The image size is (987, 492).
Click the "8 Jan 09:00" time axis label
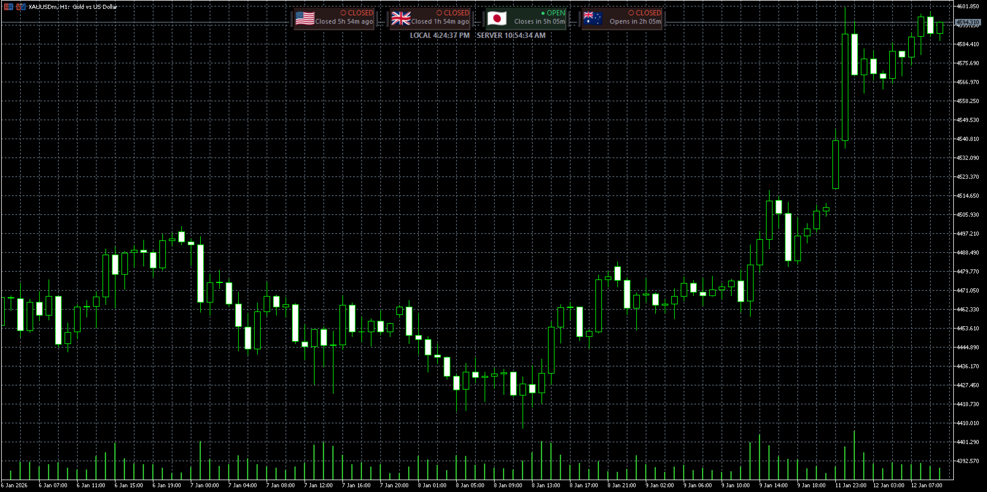pyautogui.click(x=508, y=485)
